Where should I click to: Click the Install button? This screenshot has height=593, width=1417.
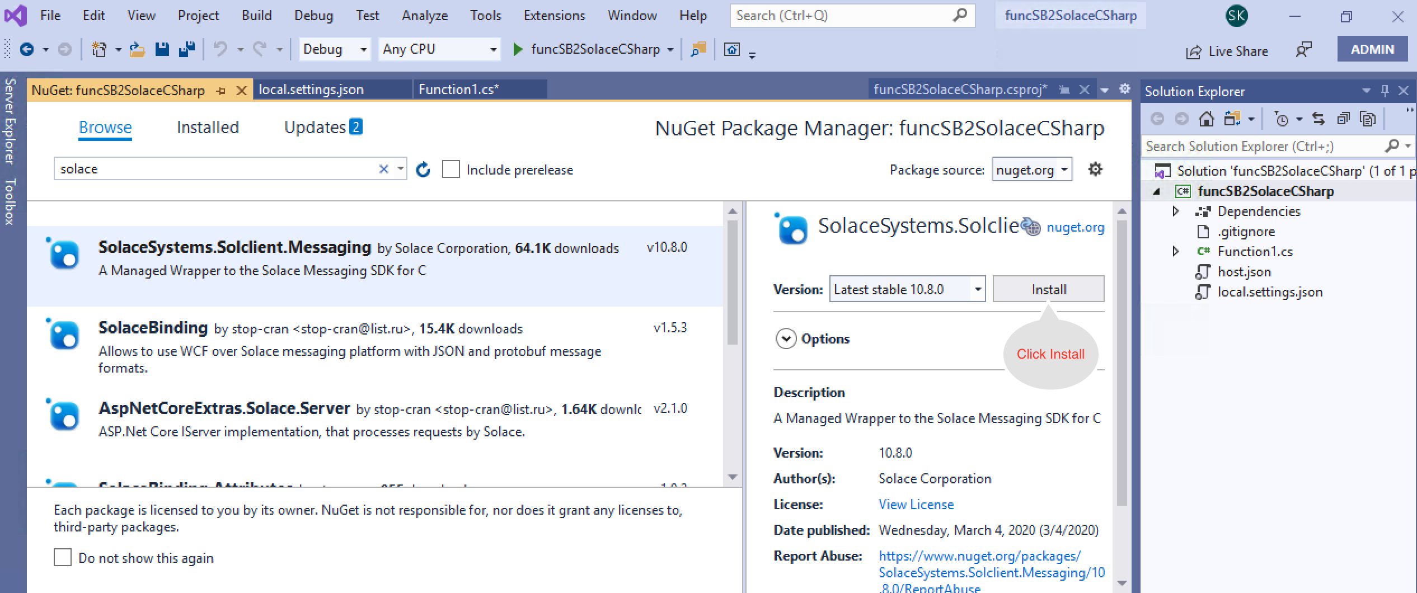point(1048,289)
